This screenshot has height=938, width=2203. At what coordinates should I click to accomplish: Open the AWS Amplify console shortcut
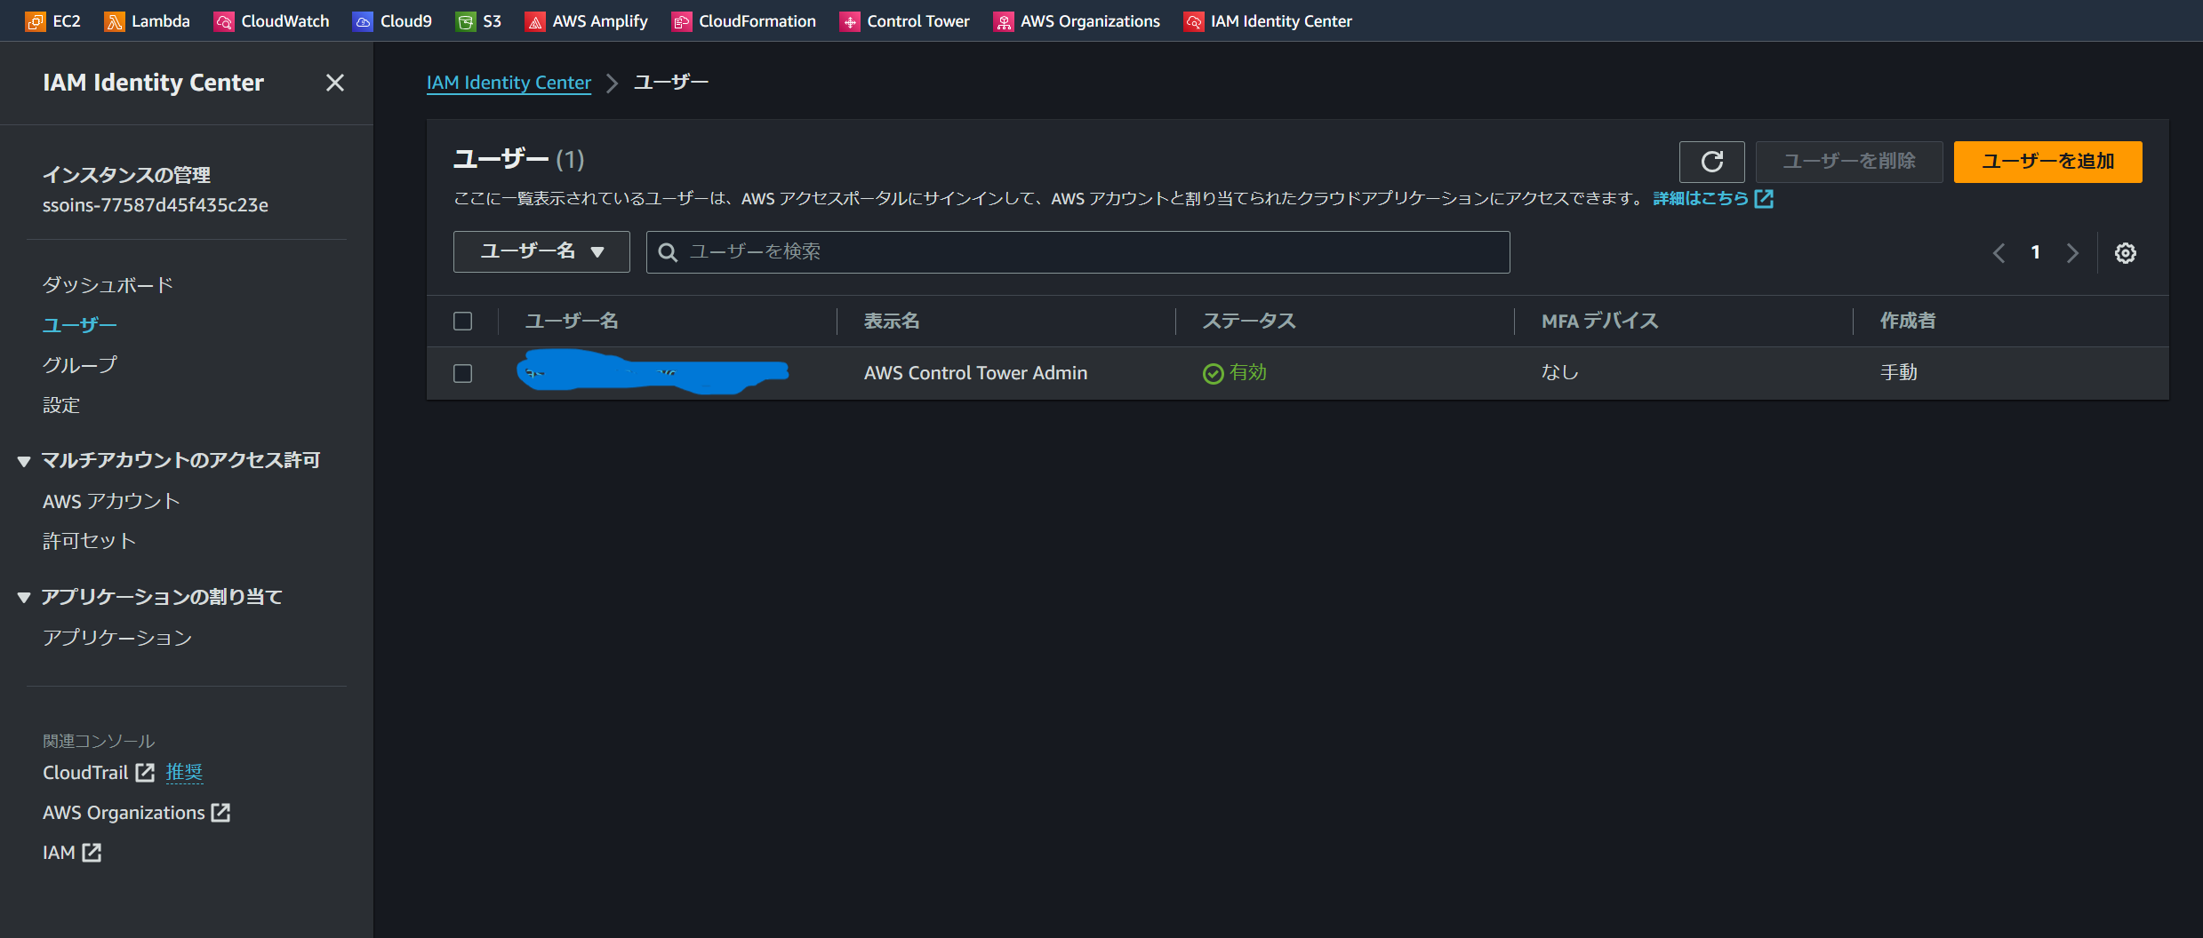pyautogui.click(x=586, y=20)
